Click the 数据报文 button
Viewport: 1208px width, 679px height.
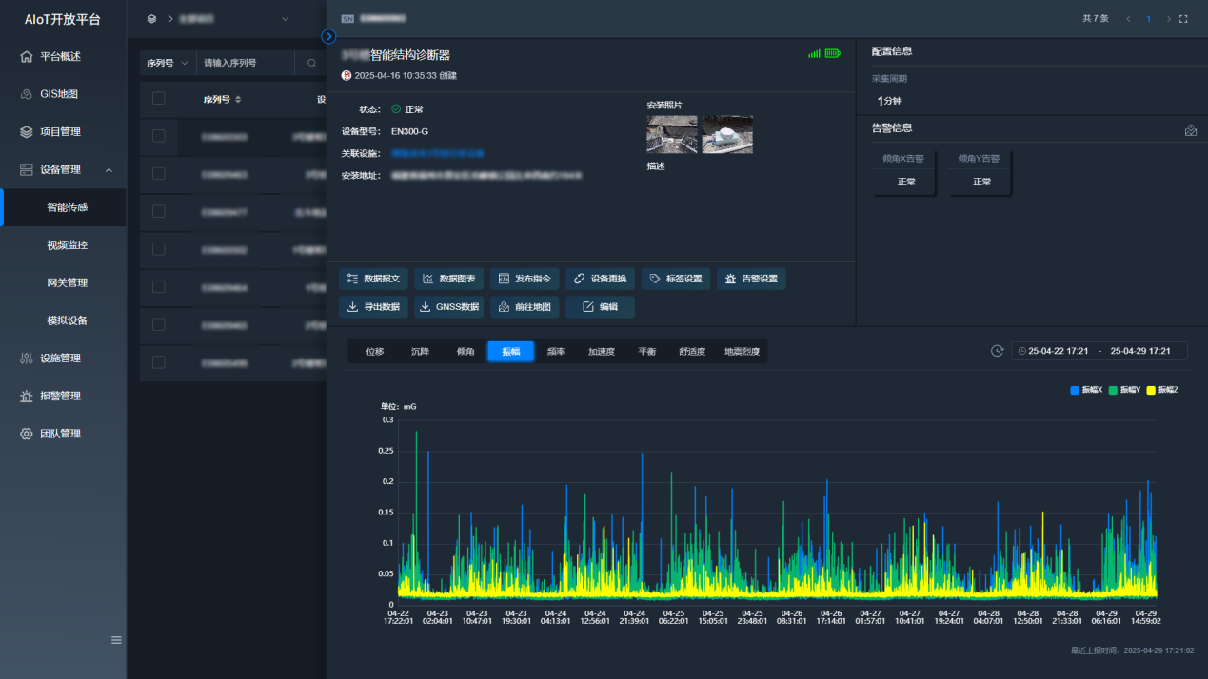click(x=374, y=279)
